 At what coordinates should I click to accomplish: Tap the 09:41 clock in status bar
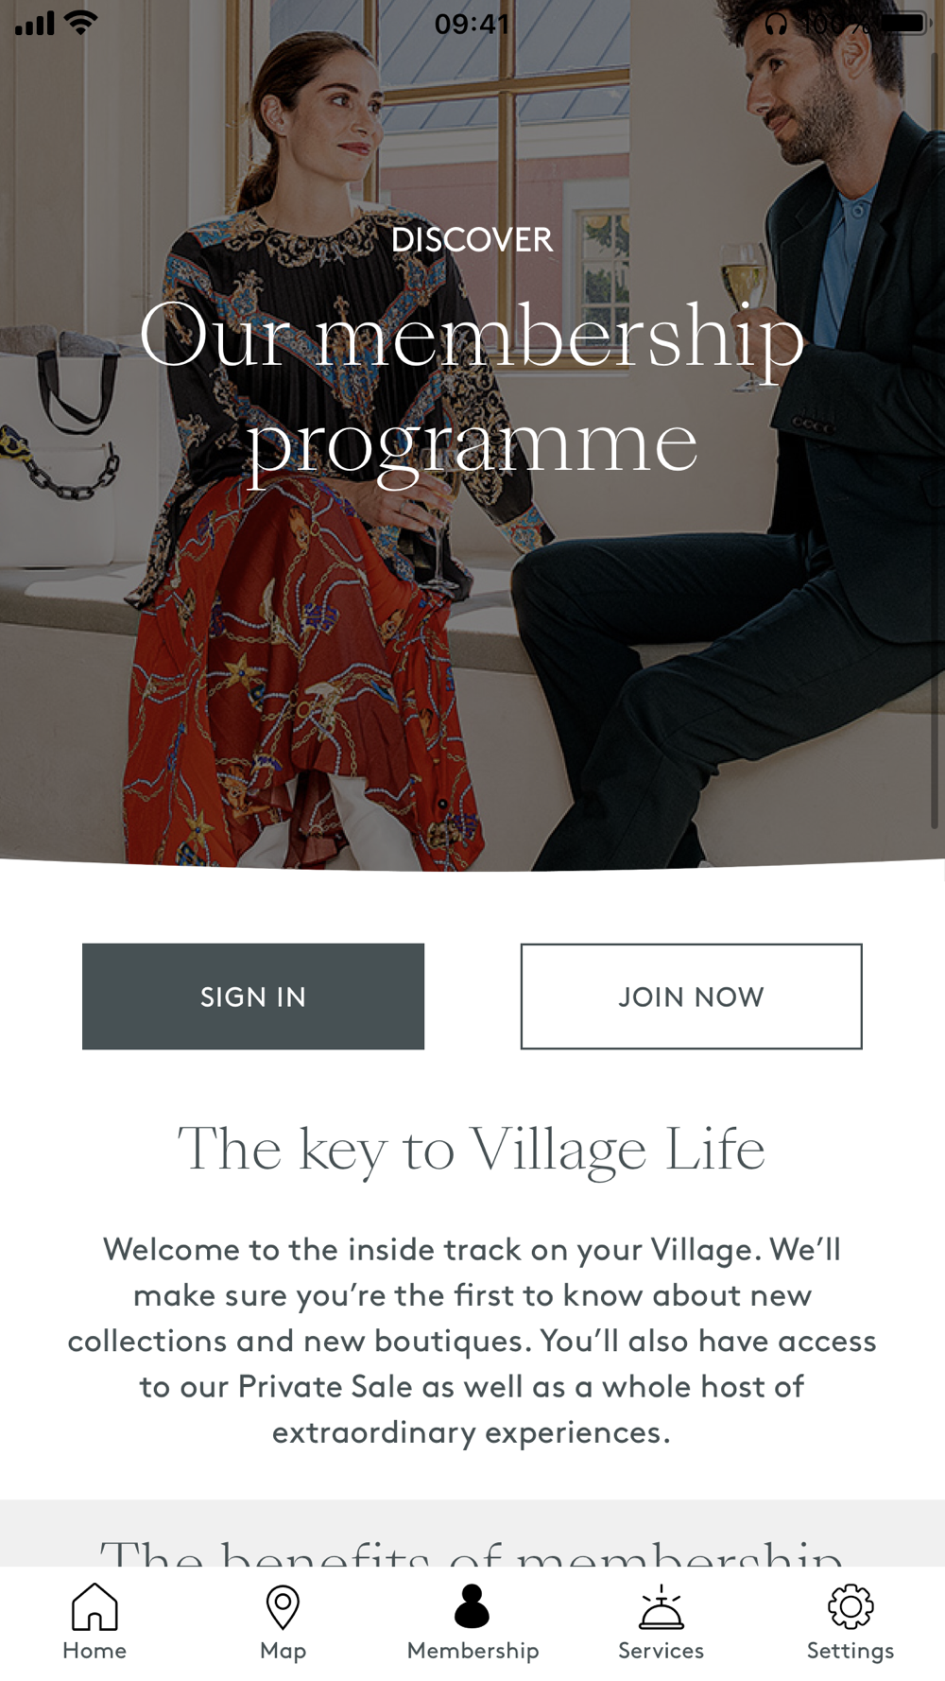coord(472,24)
